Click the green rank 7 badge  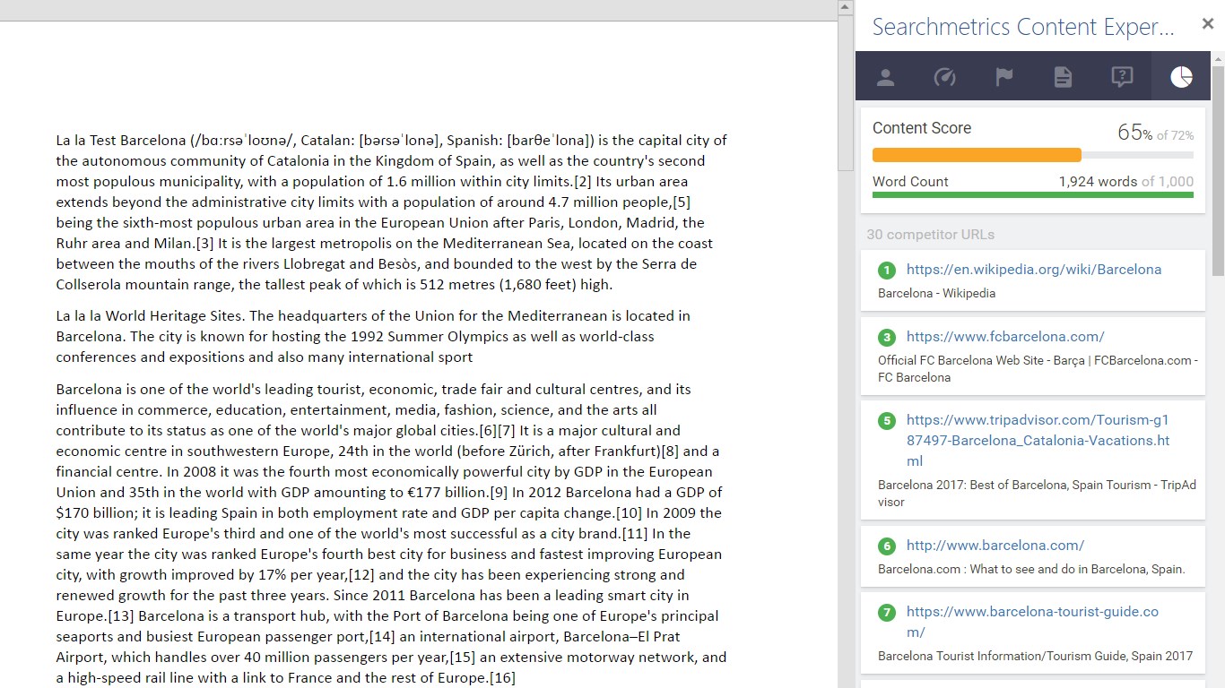887,613
